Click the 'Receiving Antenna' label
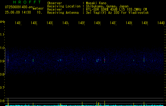Image resolution: width=166 pixels, height=106 pixels. pos(63,13)
